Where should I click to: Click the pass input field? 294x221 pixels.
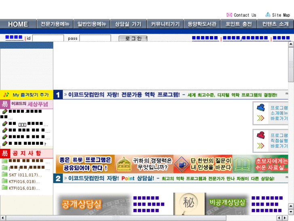click(x=95, y=38)
